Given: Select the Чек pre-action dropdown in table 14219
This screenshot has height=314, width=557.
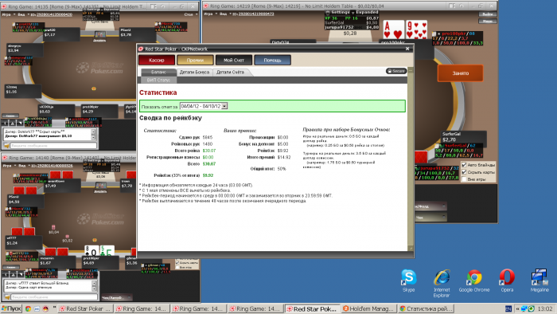Looking at the screenshot, I should [x=431, y=217].
